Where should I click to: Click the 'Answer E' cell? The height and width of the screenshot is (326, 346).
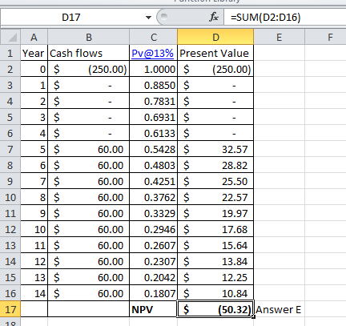[279, 309]
